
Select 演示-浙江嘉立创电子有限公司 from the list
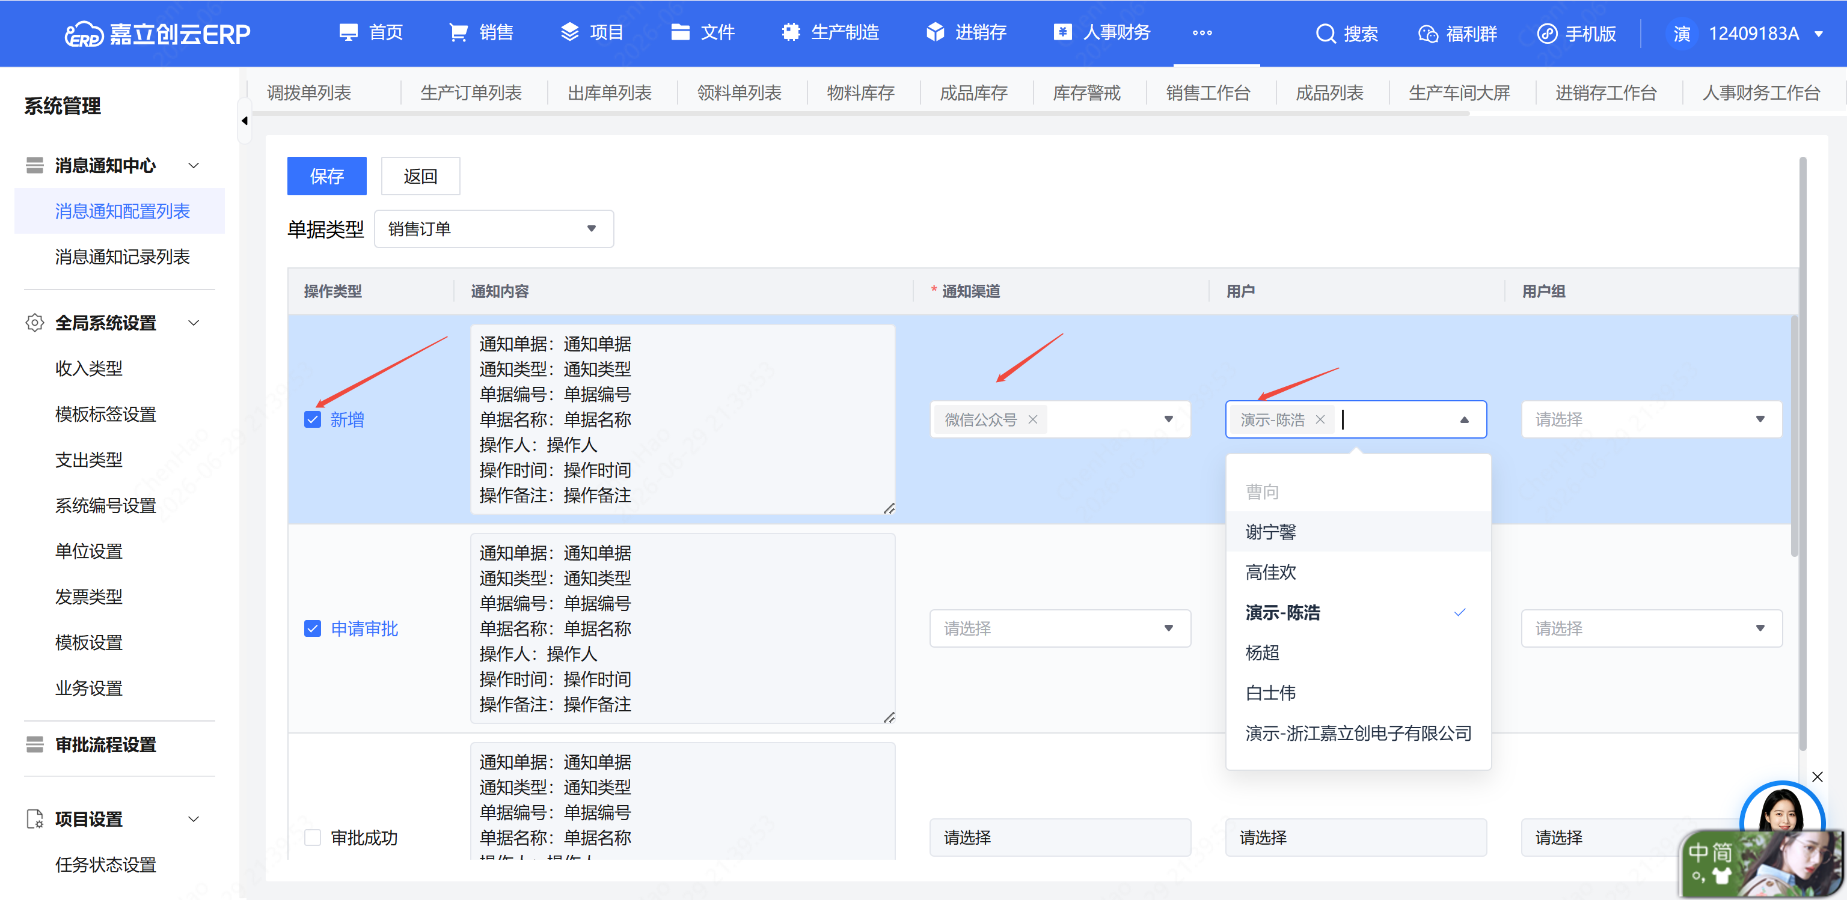click(1358, 733)
